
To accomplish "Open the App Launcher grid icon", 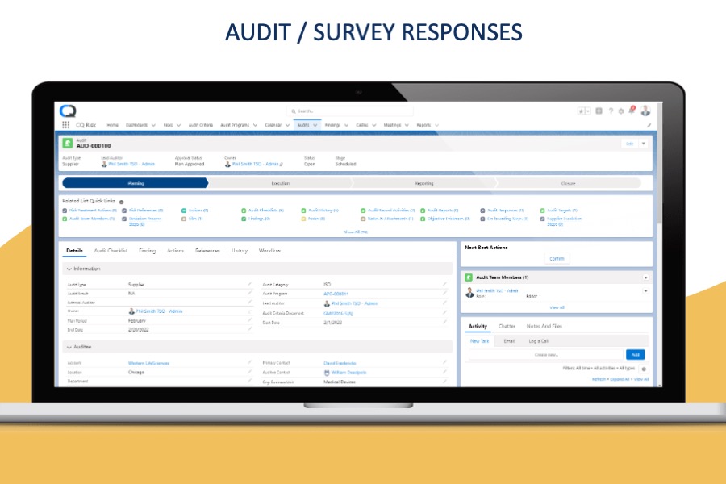I will (64, 125).
